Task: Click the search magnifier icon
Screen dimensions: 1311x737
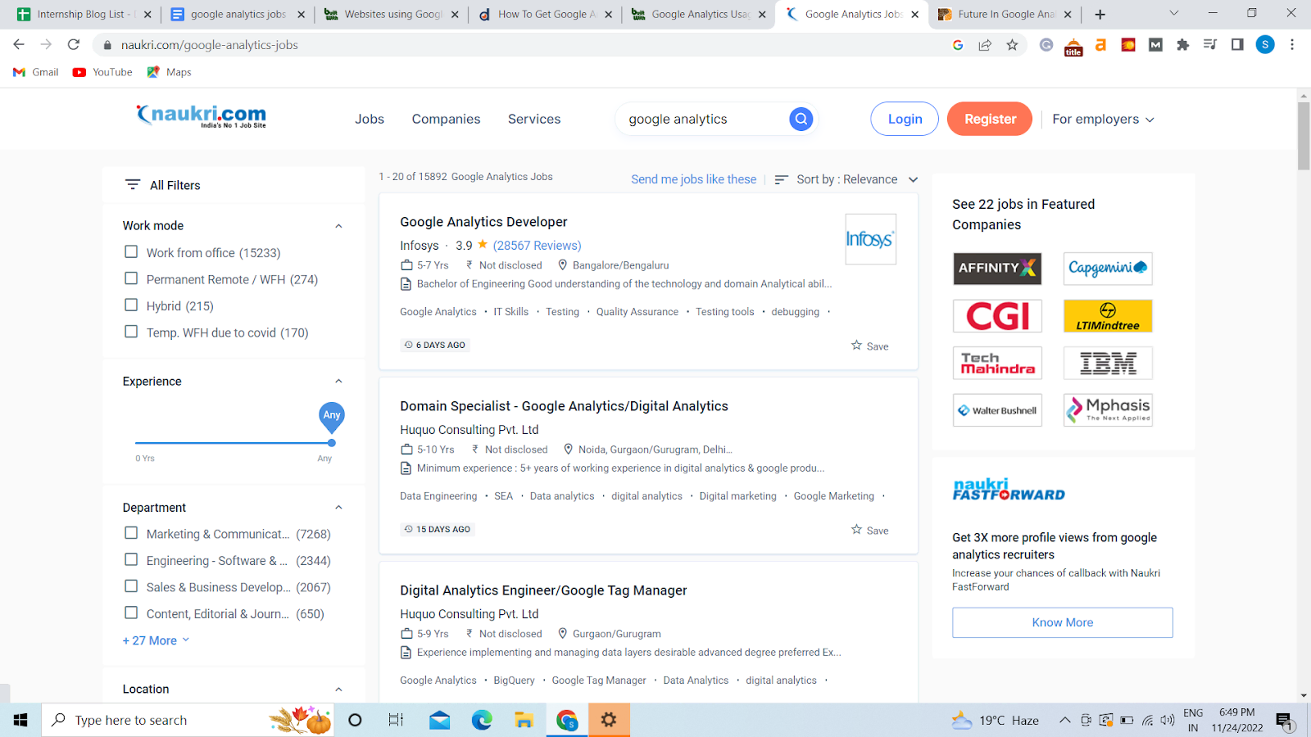Action: [x=801, y=119]
